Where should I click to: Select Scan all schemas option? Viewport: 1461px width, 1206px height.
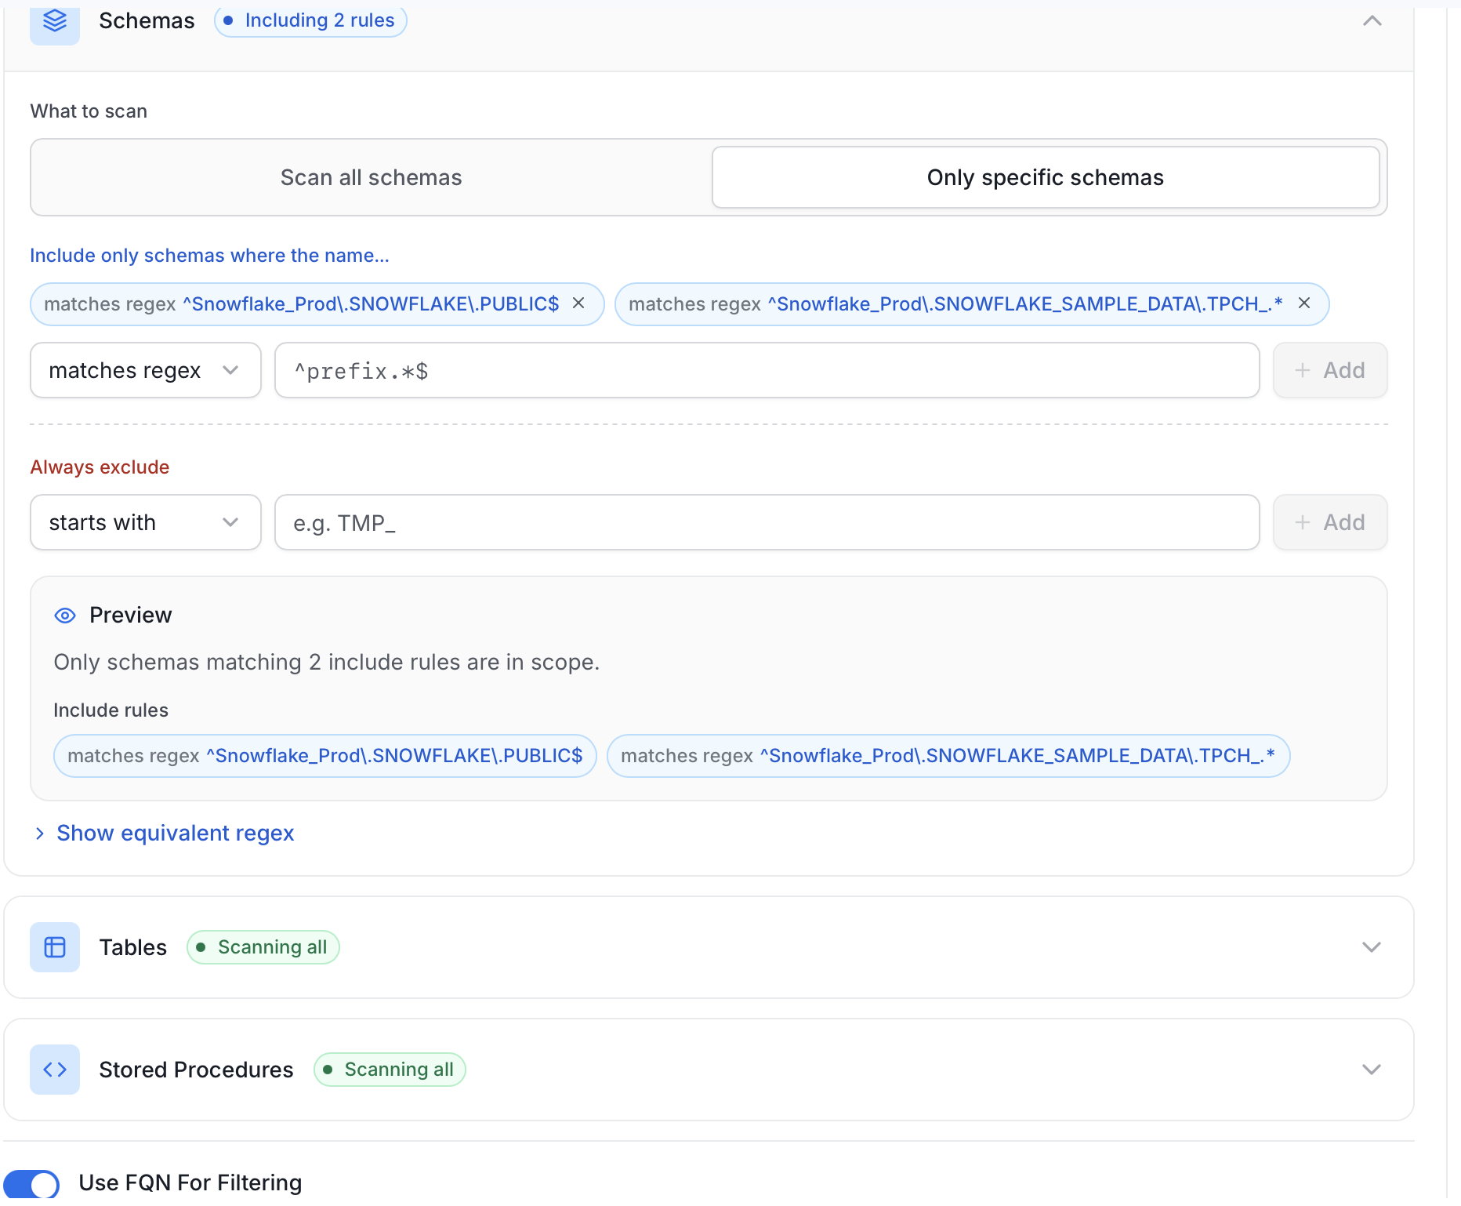tap(372, 177)
